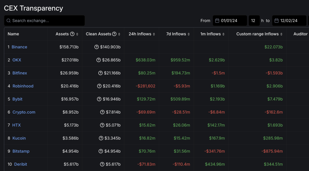The image size is (309, 171).
Task: Click the search magnifier icon
Action: tap(8, 21)
